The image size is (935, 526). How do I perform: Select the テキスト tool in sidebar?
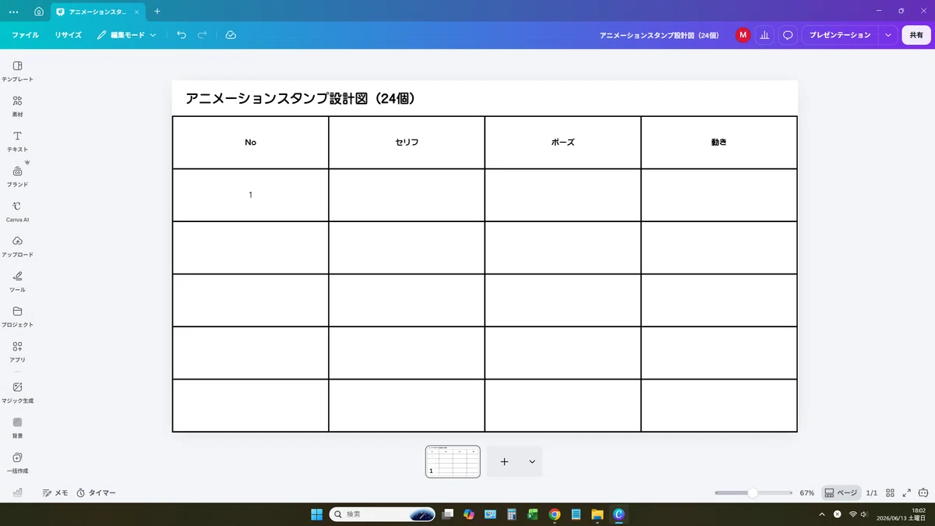point(17,141)
